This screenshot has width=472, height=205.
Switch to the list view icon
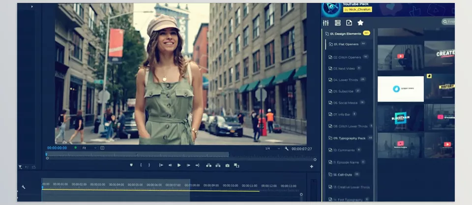click(337, 23)
